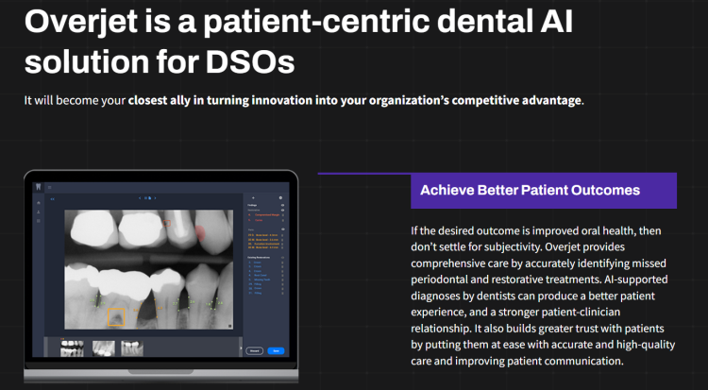This screenshot has width=708, height=390.
Task: Open the home icon in the app sidebar
Action: 39,203
